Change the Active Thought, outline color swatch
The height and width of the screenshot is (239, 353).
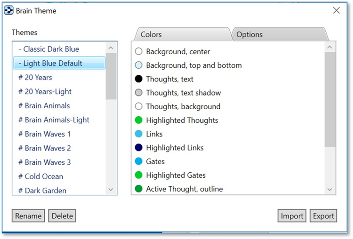(x=138, y=189)
